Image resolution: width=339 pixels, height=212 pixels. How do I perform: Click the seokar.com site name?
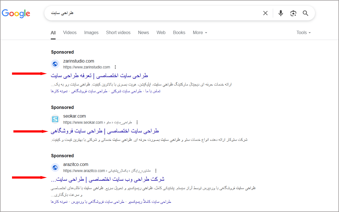(75, 116)
